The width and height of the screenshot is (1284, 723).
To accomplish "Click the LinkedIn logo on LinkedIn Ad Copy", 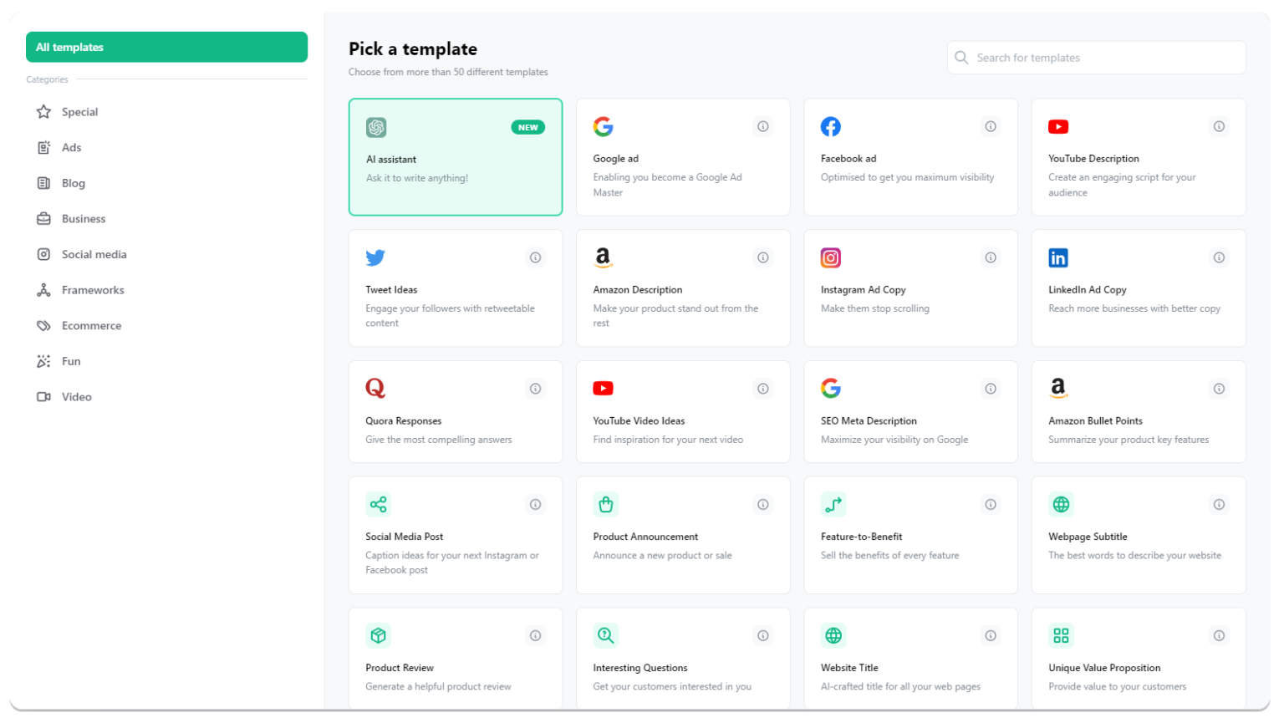I will pos(1058,257).
